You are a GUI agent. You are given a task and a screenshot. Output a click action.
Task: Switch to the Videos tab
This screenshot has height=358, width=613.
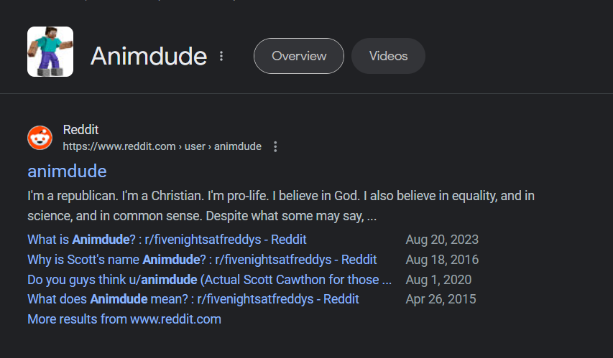pos(388,56)
